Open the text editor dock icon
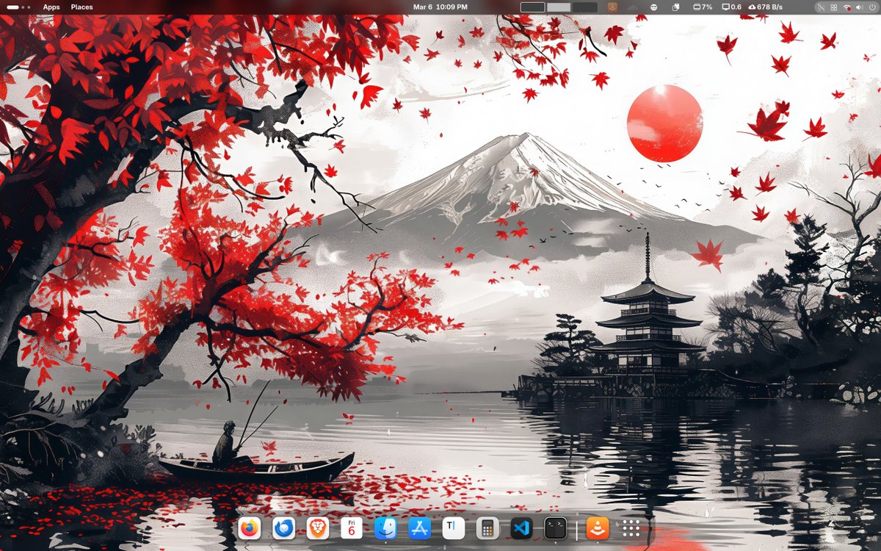Image resolution: width=881 pixels, height=551 pixels. (454, 528)
